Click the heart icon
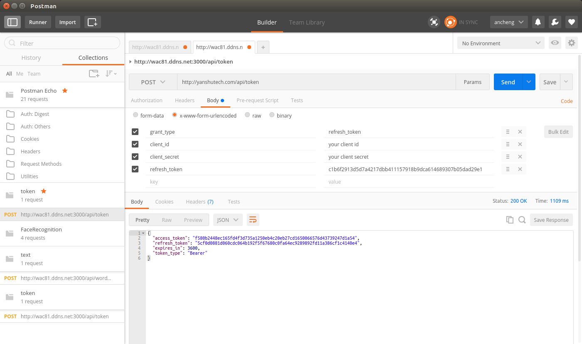582x344 pixels. pyautogui.click(x=572, y=22)
